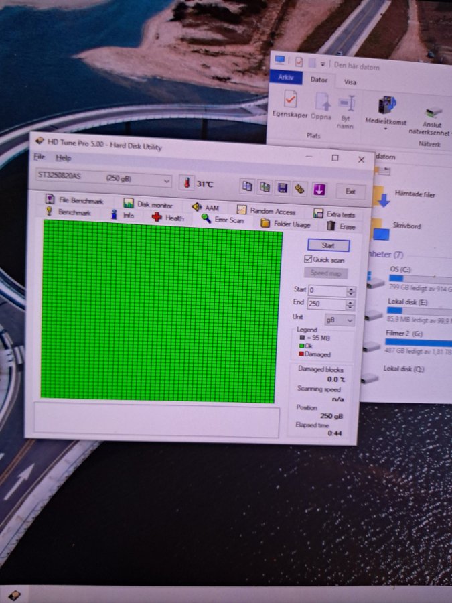Click the Start field spinner arrows
Image resolution: width=452 pixels, height=603 pixels.
coord(350,291)
